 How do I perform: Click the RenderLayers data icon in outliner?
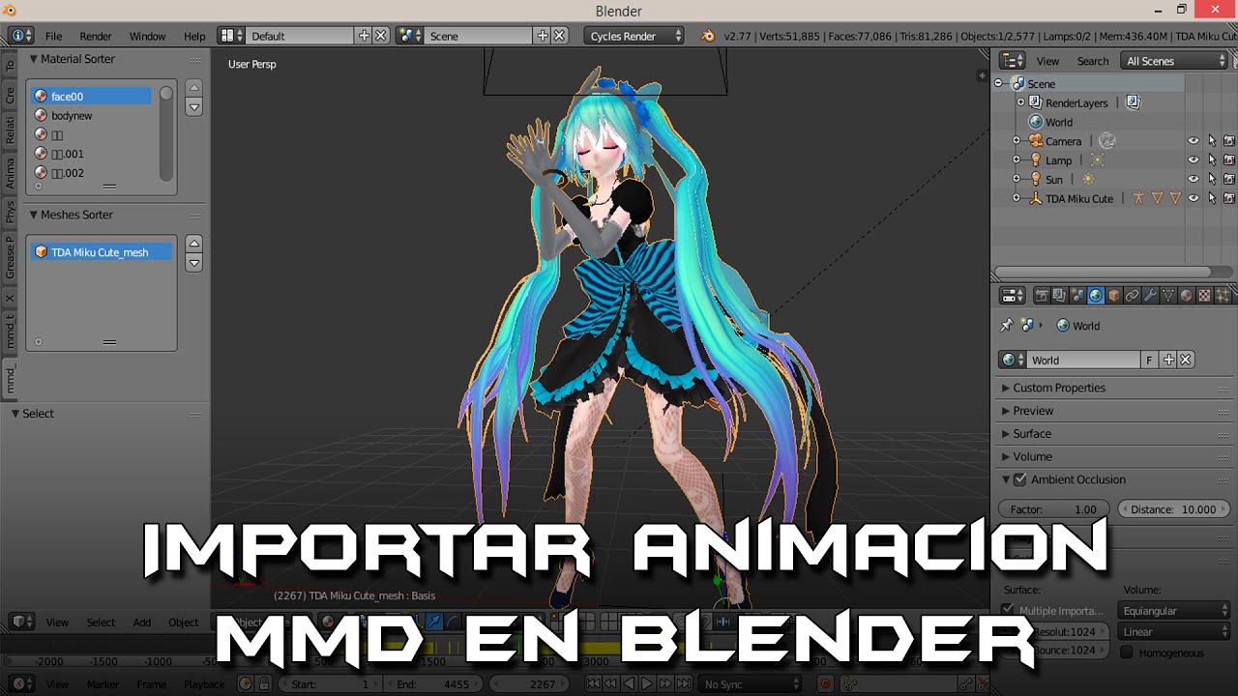tap(1135, 102)
